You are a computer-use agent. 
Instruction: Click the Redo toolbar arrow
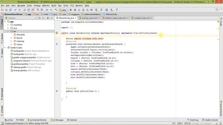point(20,10)
